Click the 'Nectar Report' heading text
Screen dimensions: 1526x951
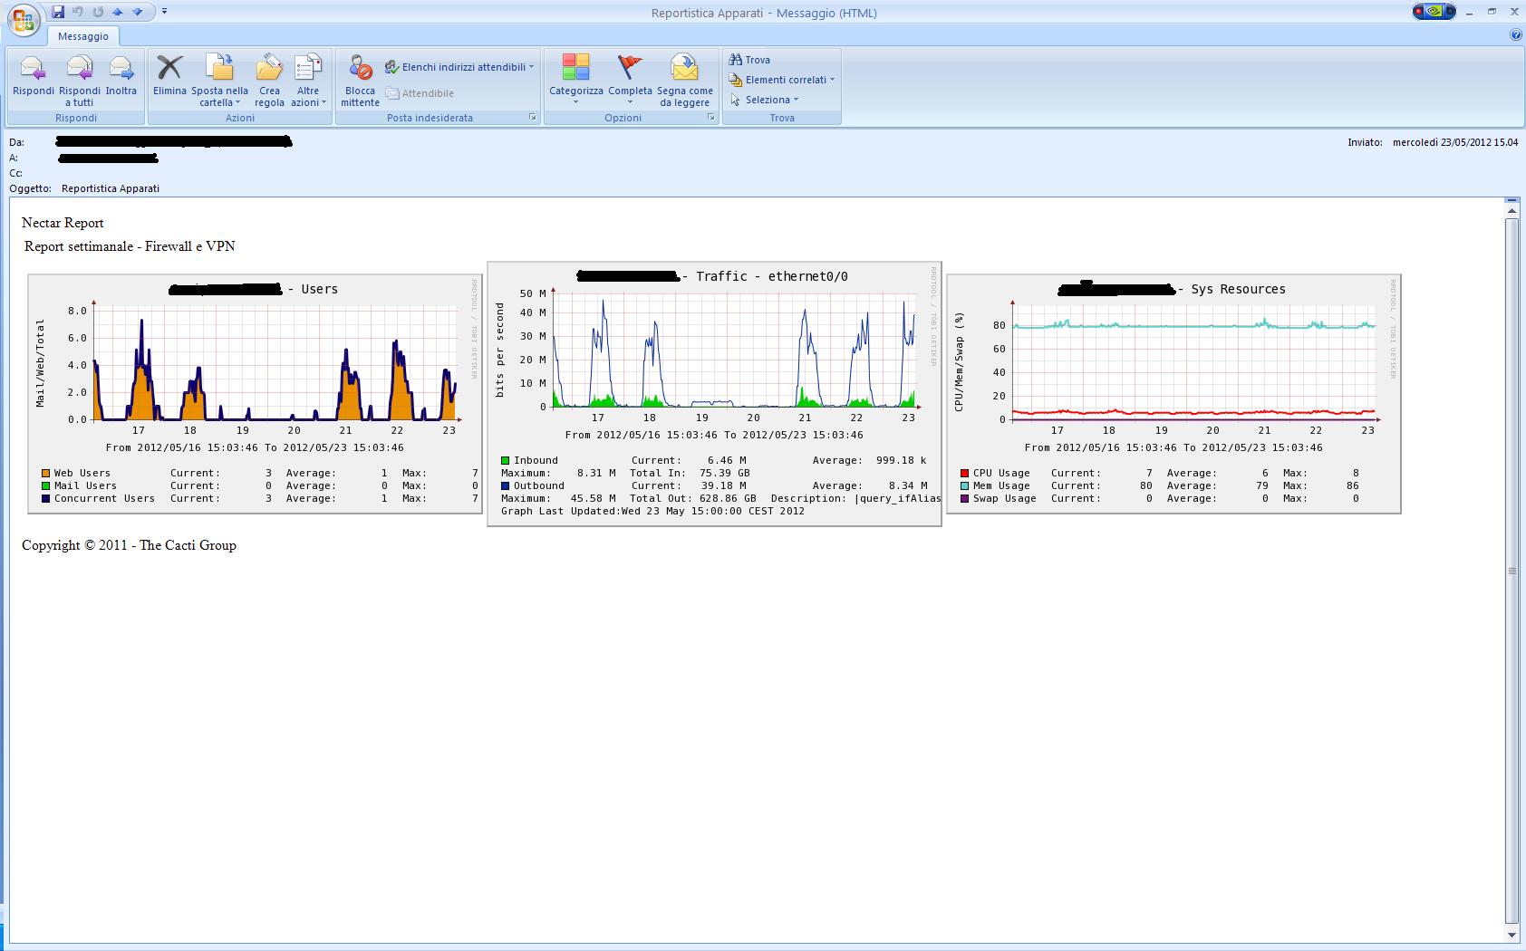63,223
